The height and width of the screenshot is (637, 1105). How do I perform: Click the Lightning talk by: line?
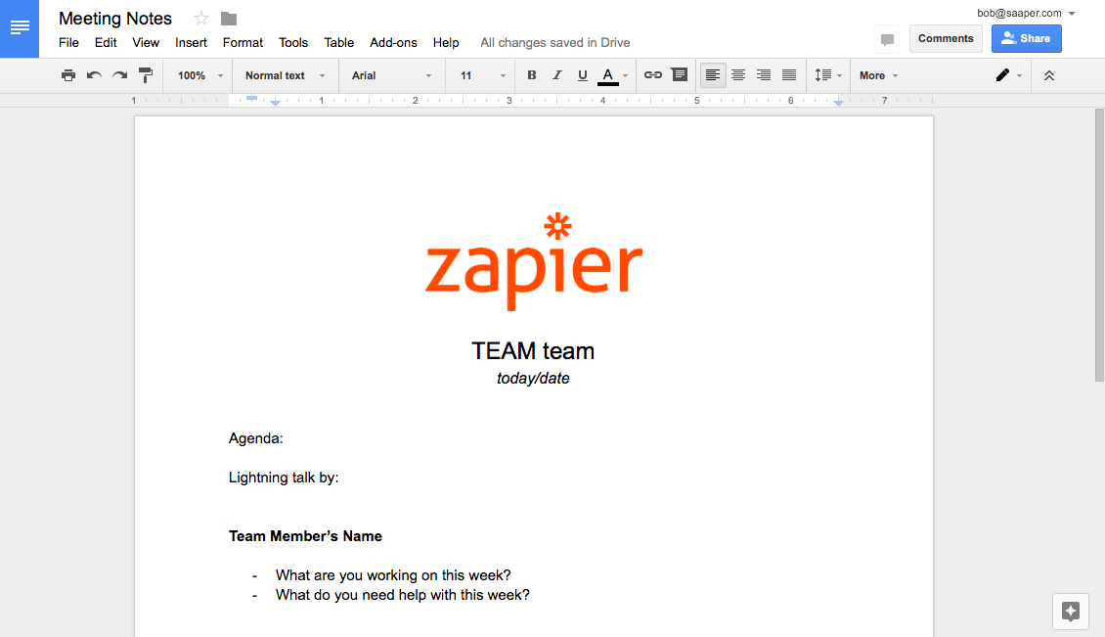click(x=284, y=478)
